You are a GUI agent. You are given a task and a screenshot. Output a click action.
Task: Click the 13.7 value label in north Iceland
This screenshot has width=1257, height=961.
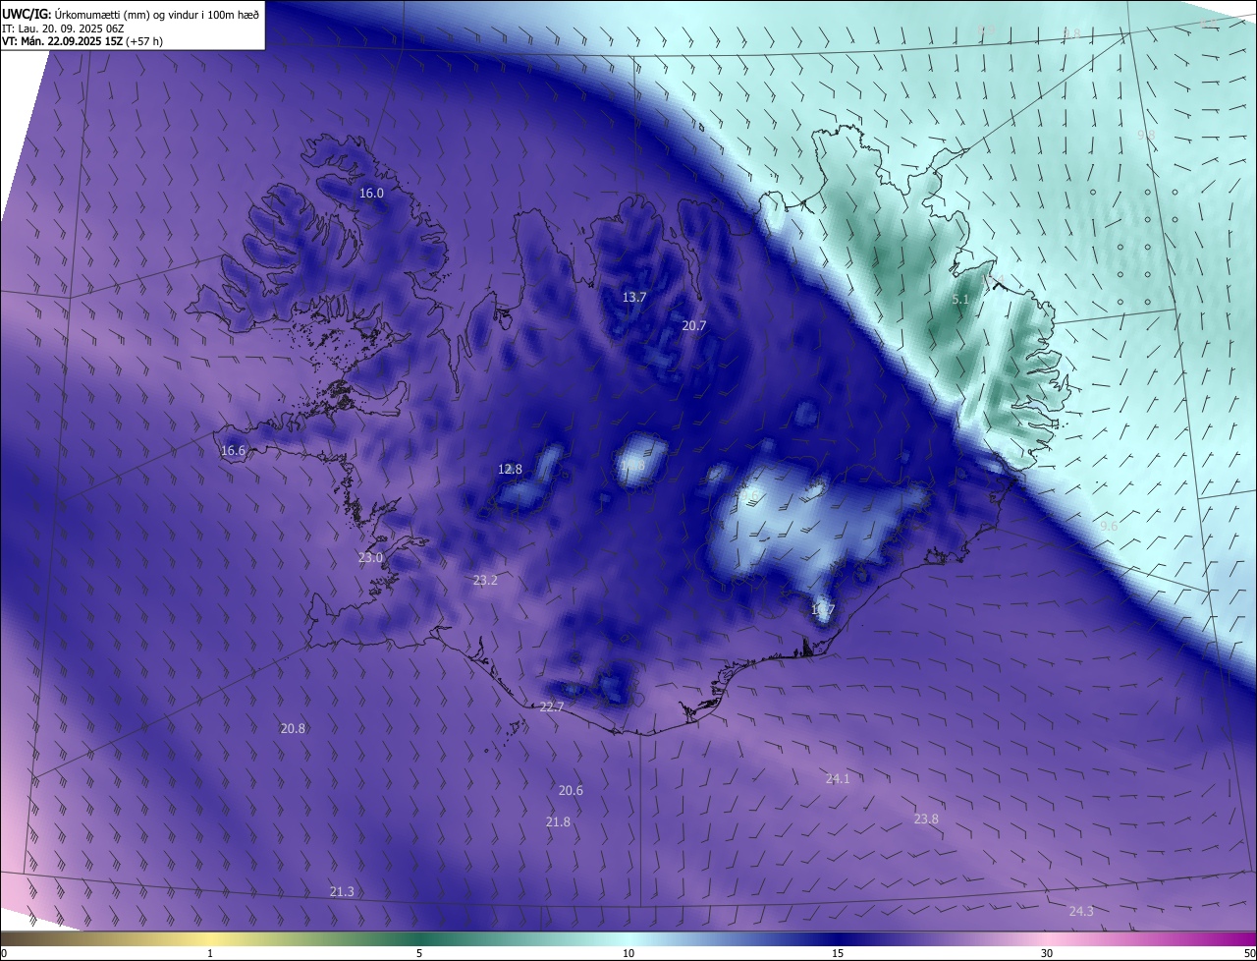634,298
